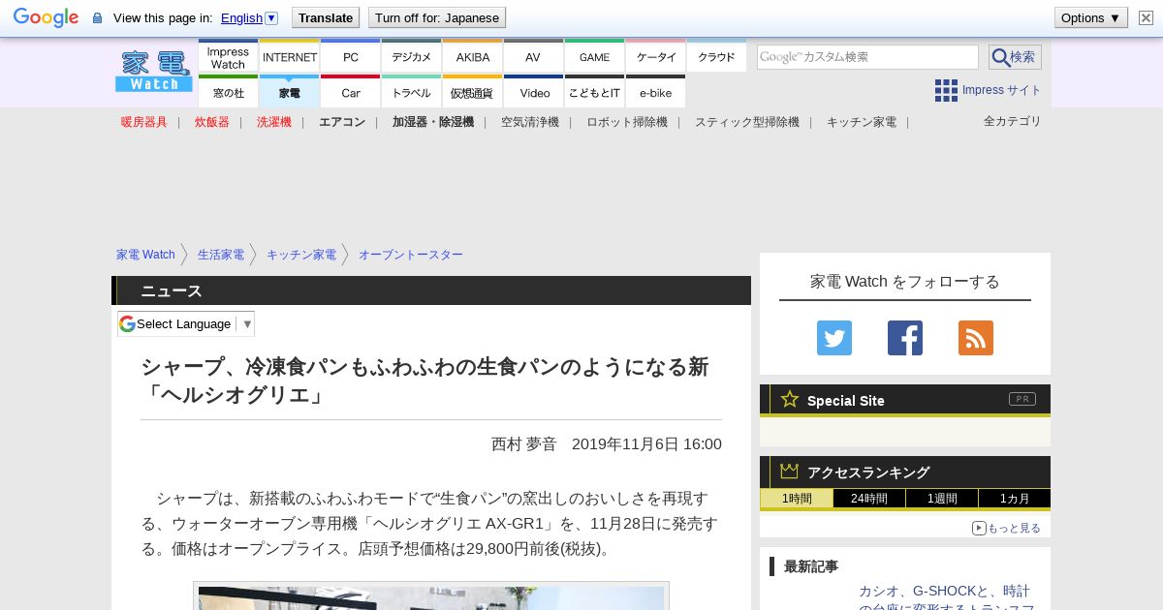Open the Select Language widget
The width and height of the screenshot is (1163, 610).
(186, 323)
